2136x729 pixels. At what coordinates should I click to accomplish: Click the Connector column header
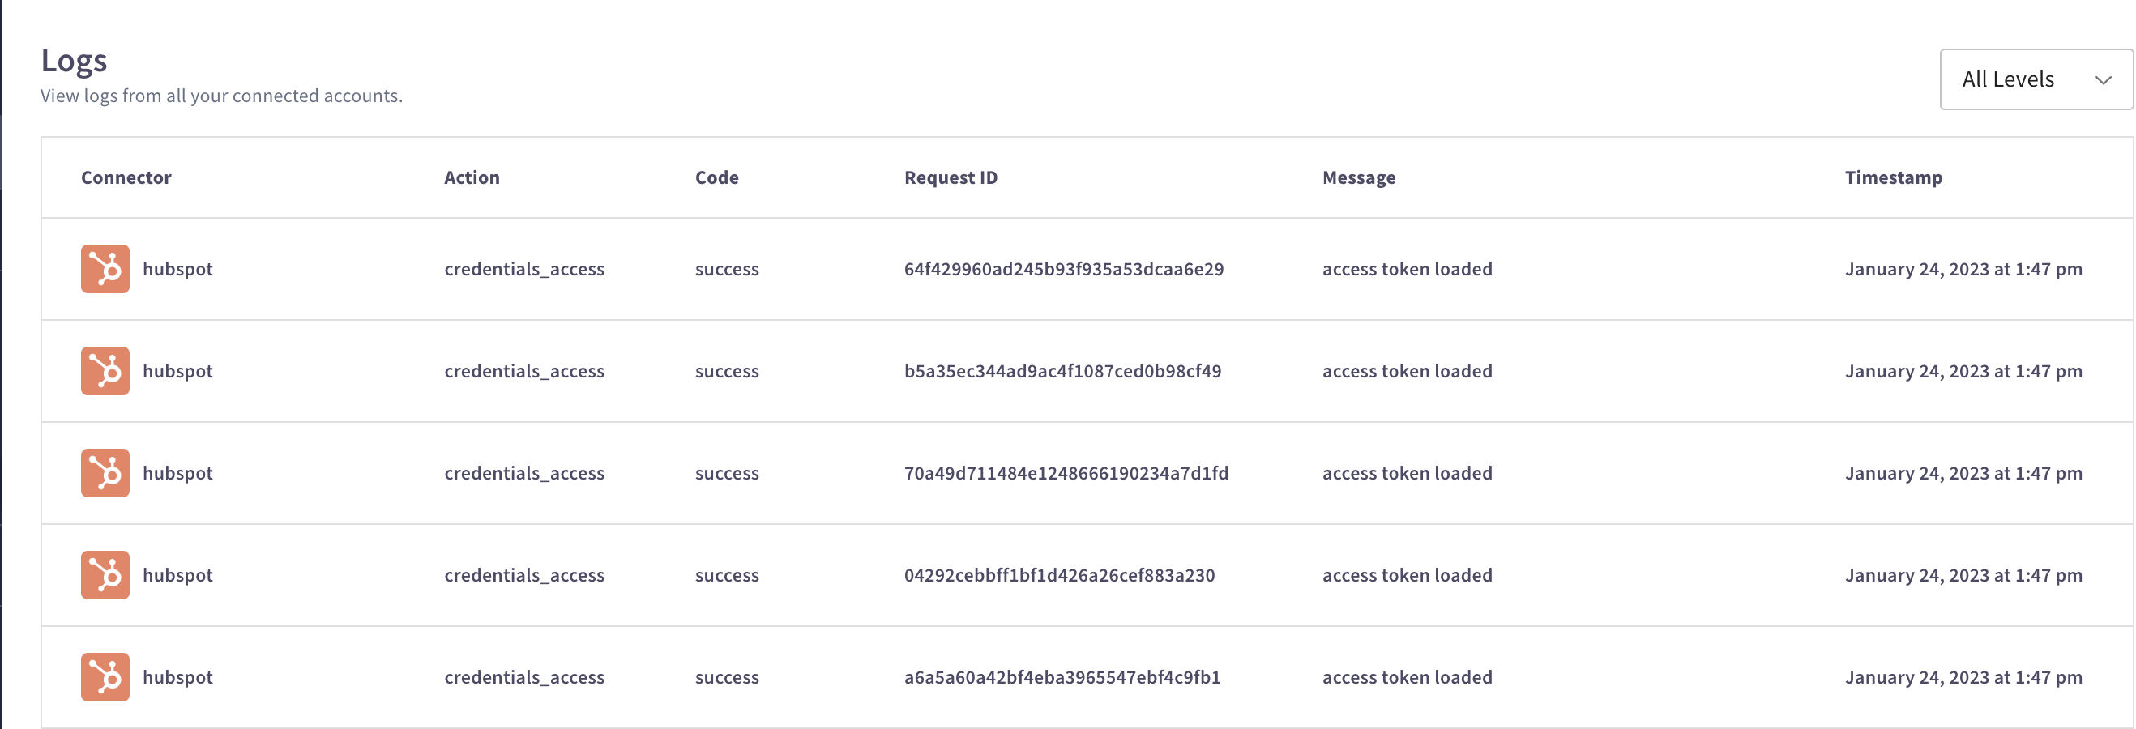(x=126, y=177)
